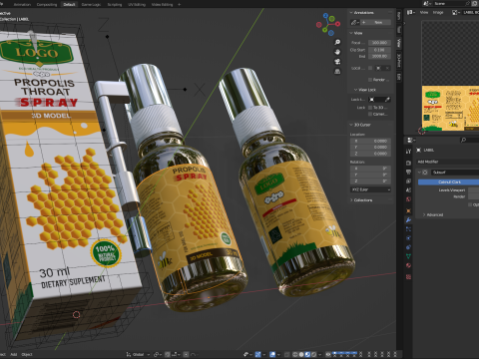Open the Properties editor type dropdown
This screenshot has width=479, height=359.
coord(411,140)
